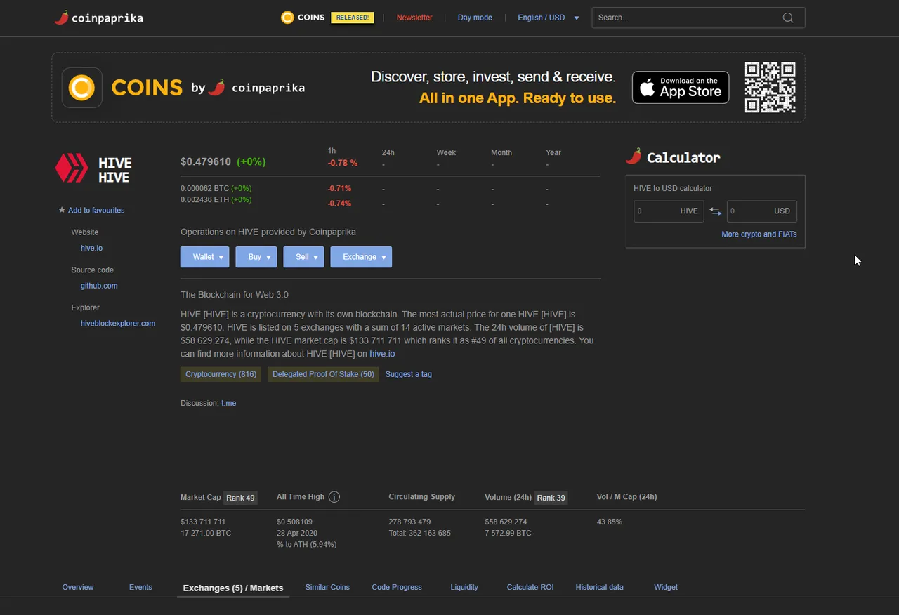Expand the Wallet dropdown button
This screenshot has height=615, width=899.
pyautogui.click(x=204, y=257)
